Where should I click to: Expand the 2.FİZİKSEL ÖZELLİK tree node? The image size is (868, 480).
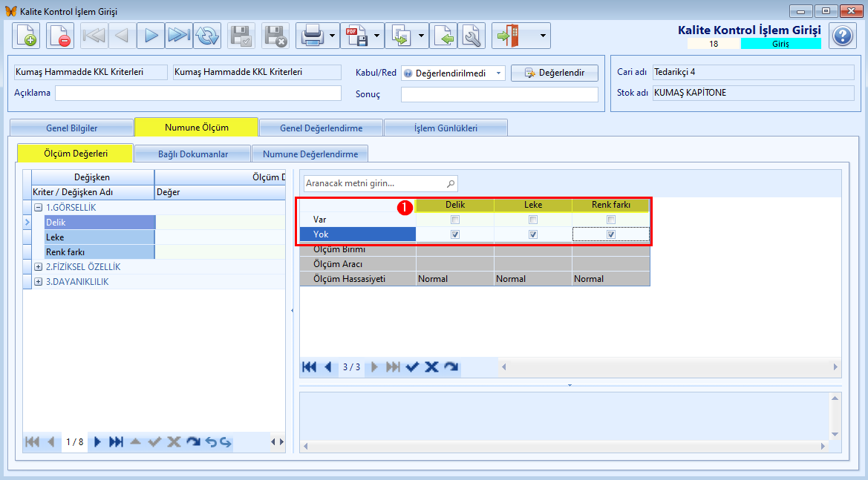point(38,266)
